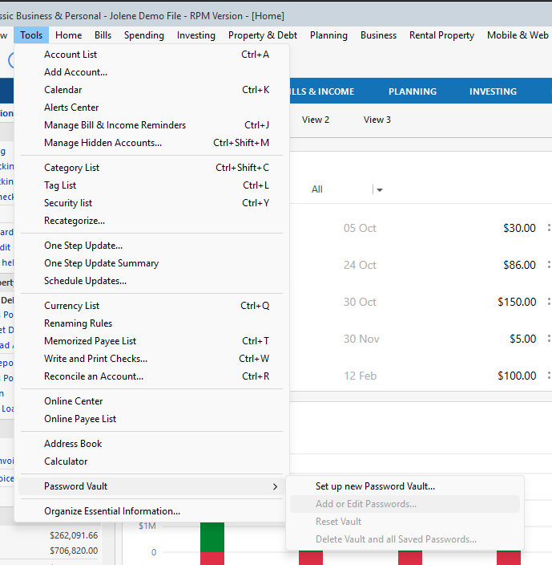Open the Rental Property menu
The image size is (552, 565).
[441, 35]
